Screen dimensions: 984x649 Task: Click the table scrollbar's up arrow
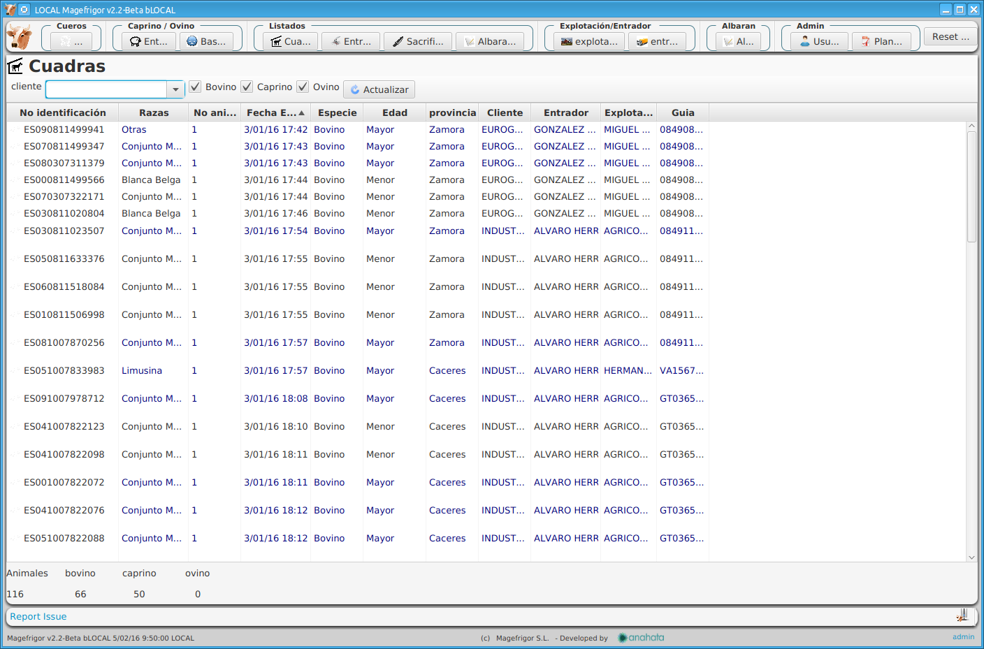click(x=971, y=126)
